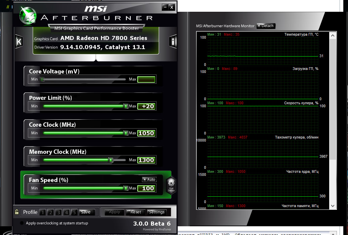
Task: Open the Settings dialog
Action: tap(157, 212)
